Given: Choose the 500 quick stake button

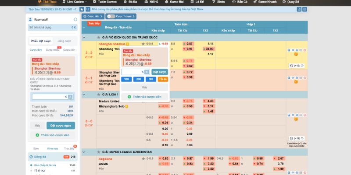Looking at the screenshot, I should 150,79.
